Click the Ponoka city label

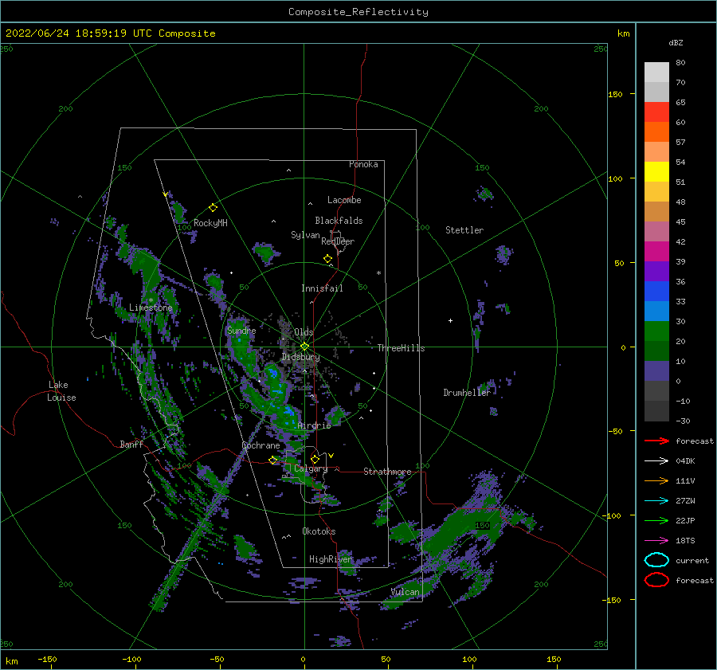363,164
